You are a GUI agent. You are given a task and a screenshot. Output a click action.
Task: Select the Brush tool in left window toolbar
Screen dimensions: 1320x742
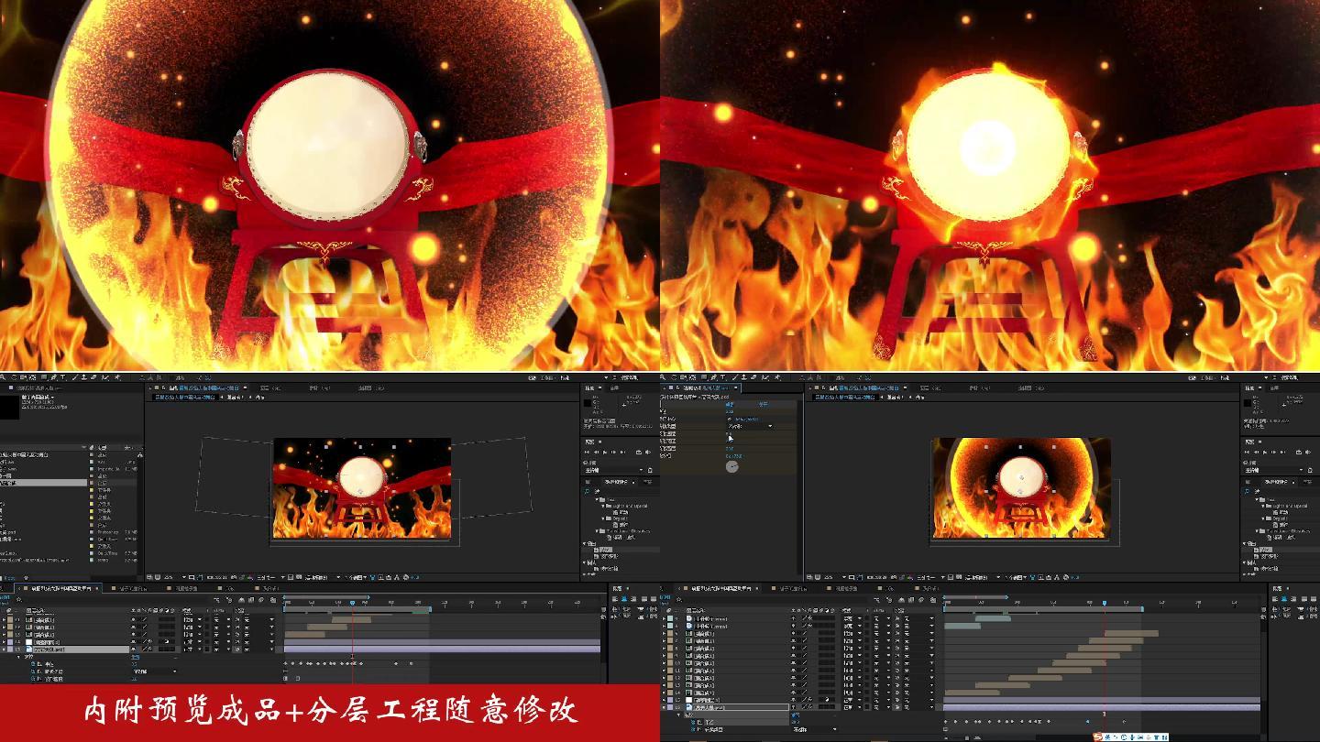75,377
